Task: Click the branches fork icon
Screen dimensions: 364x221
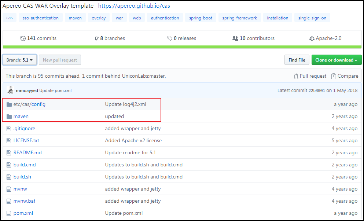Action: 96,38
